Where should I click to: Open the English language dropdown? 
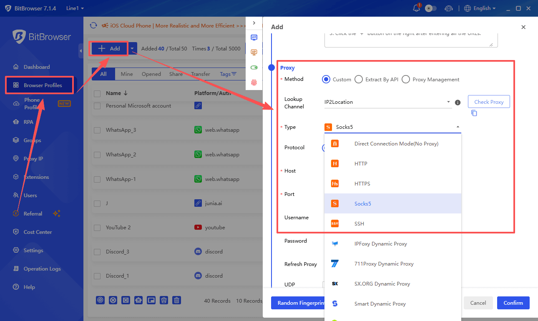480,8
